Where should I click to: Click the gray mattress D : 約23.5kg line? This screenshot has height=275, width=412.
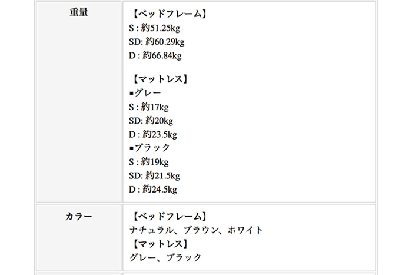[x=152, y=134]
